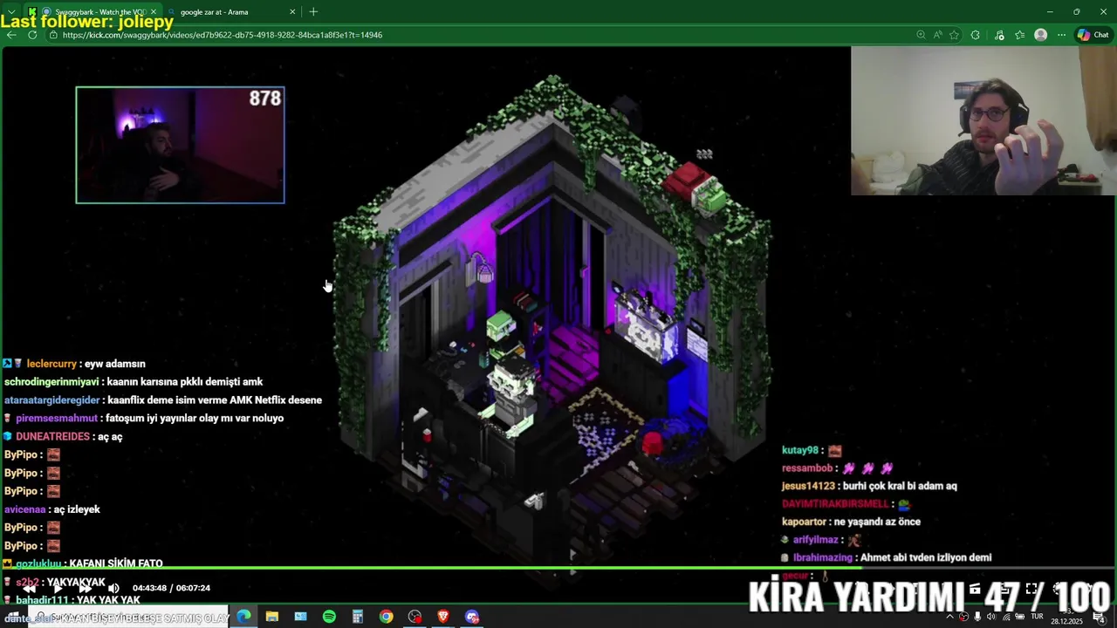Click chat username kutay98
This screenshot has width=1117, height=628.
click(x=800, y=450)
